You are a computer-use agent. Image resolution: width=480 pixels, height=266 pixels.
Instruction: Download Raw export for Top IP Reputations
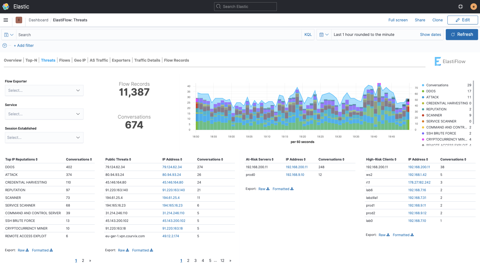[x=23, y=250]
